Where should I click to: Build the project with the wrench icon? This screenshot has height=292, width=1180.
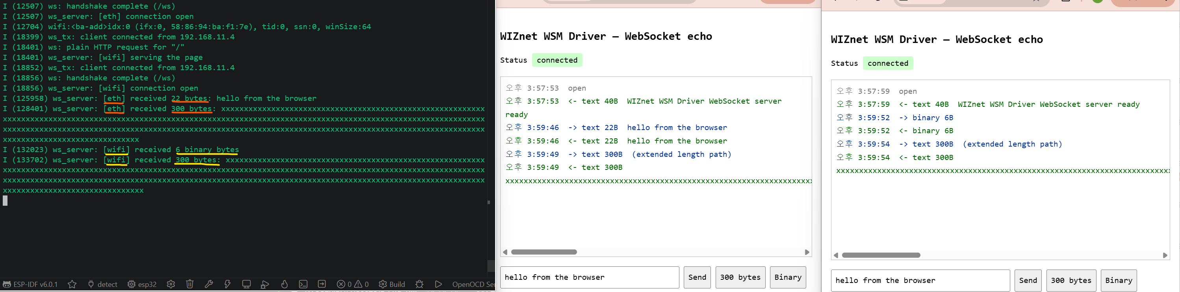(208, 284)
